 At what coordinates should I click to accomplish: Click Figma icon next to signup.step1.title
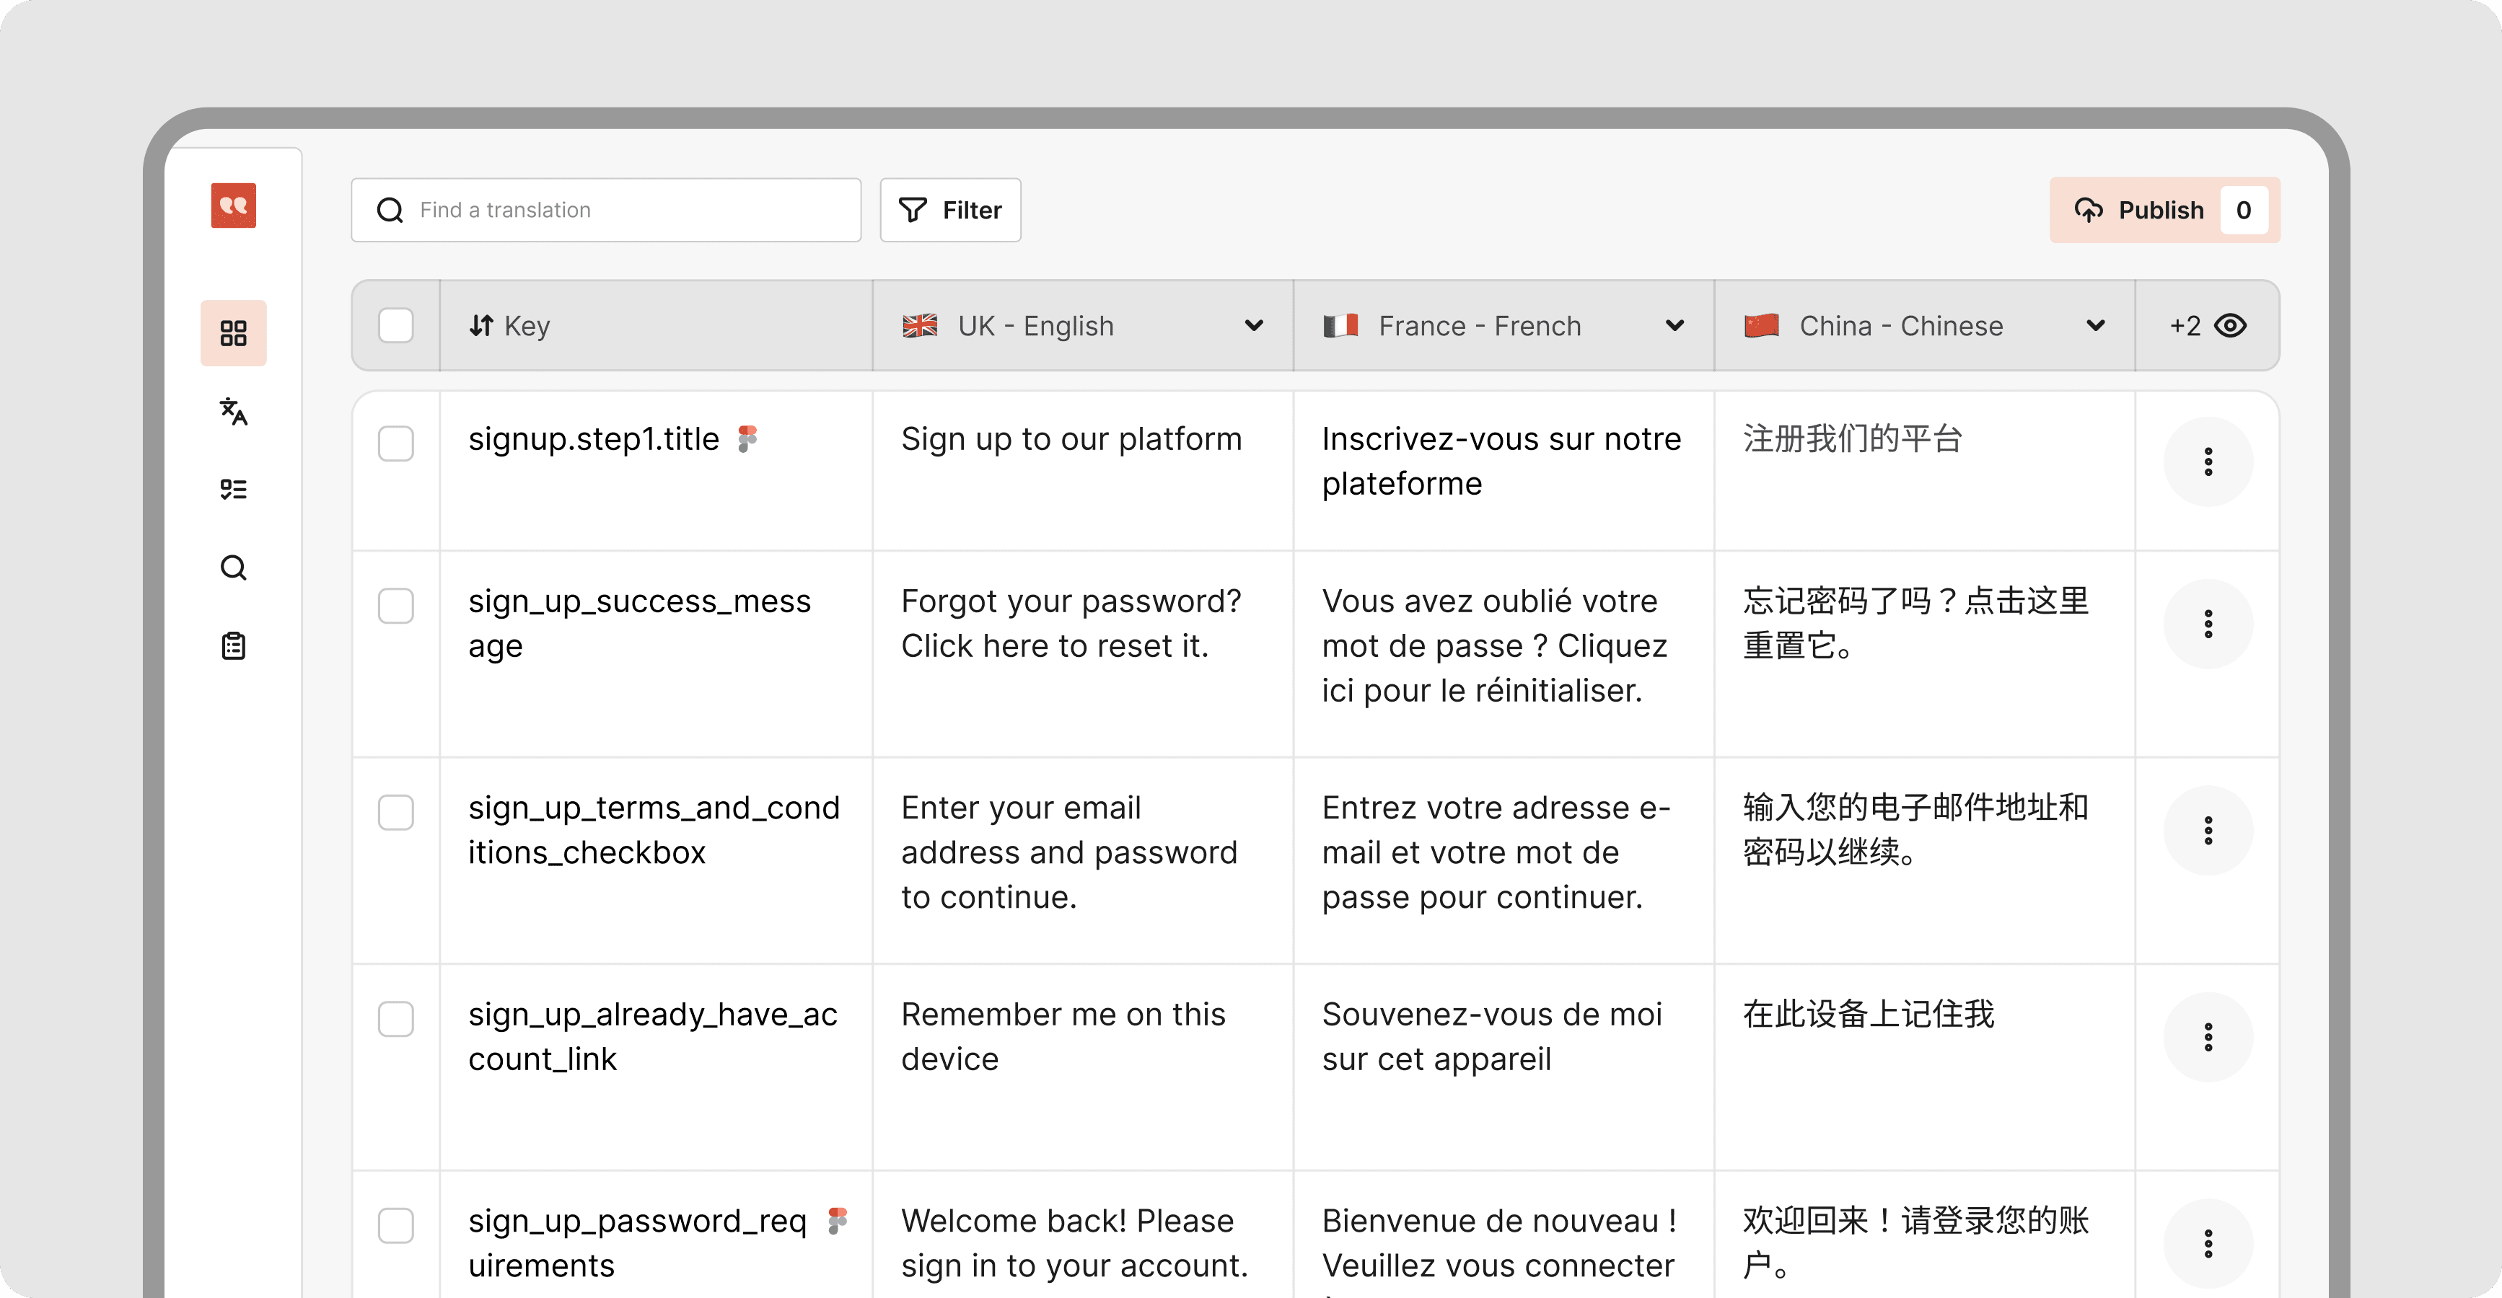747,439
